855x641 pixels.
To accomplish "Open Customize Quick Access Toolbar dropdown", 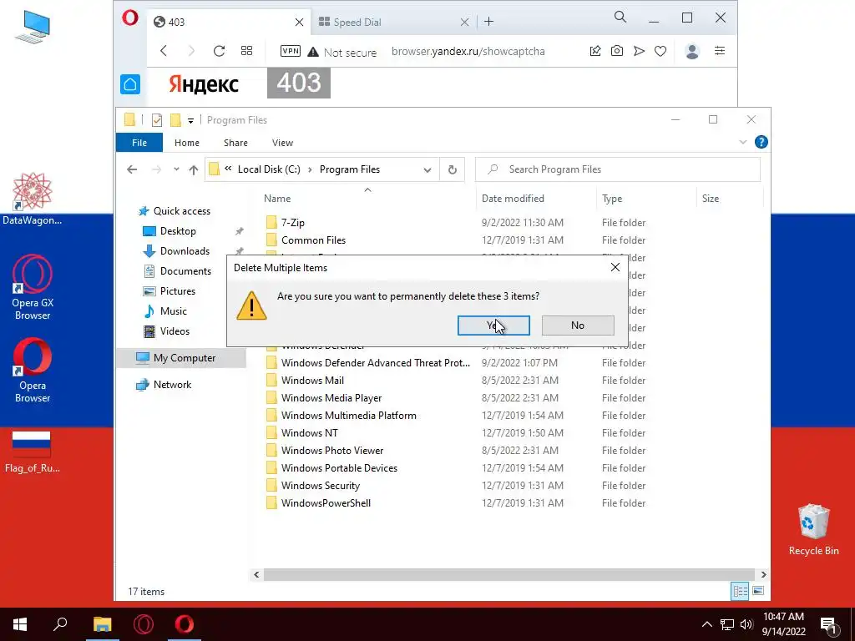I will [190, 120].
